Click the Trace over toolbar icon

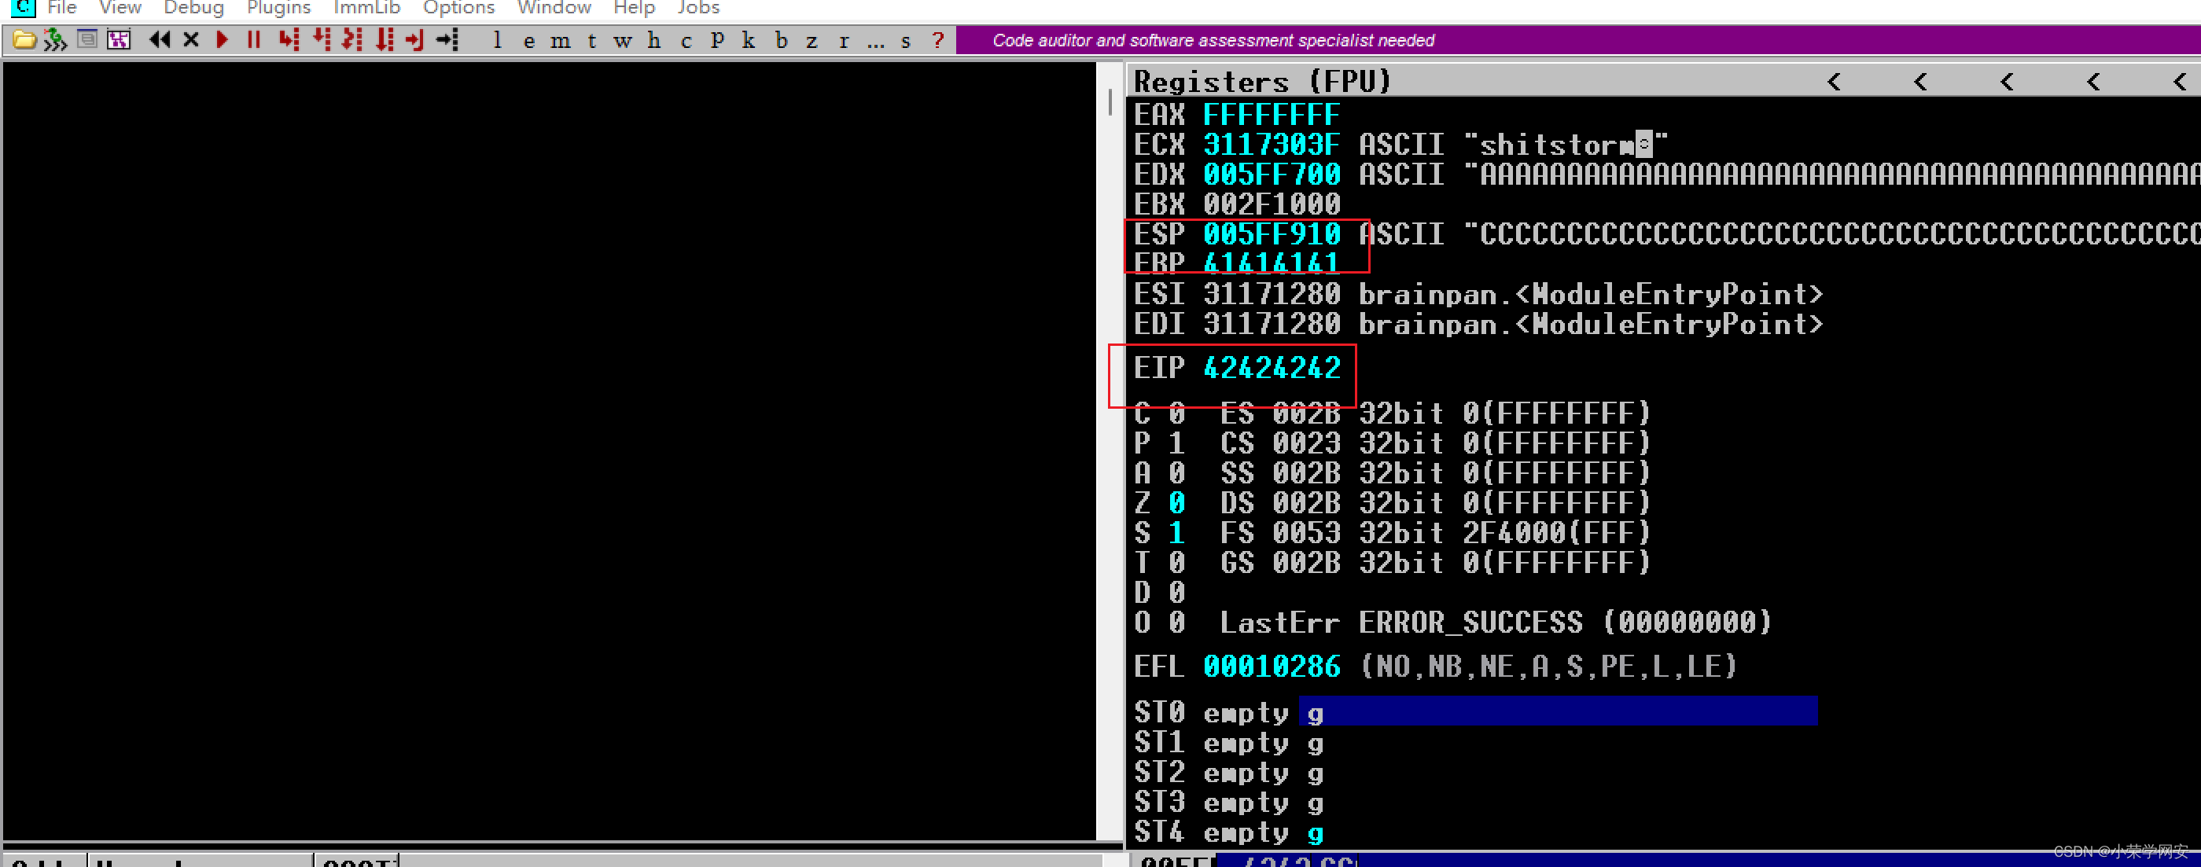(x=385, y=39)
